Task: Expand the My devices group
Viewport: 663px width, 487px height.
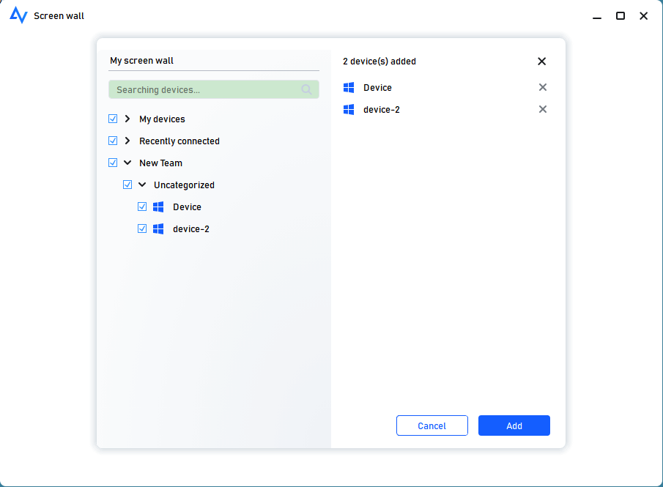Action: [126, 119]
